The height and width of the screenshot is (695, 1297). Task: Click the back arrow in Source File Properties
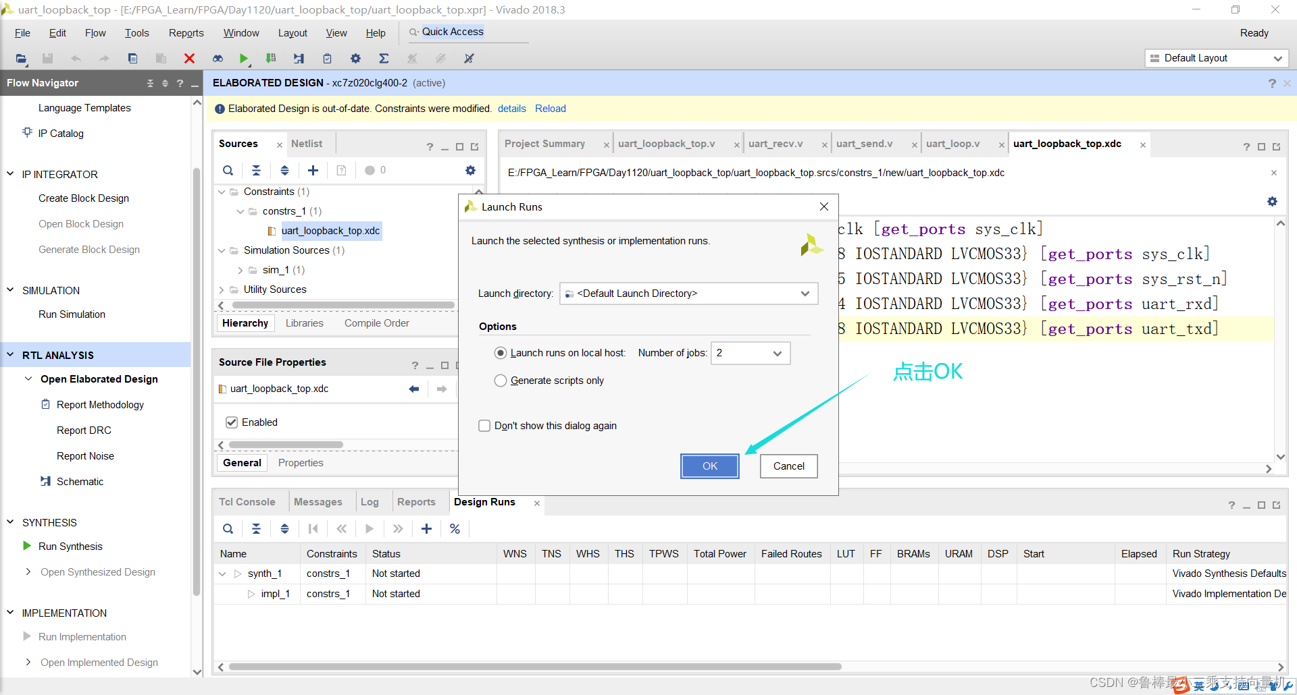point(414,389)
